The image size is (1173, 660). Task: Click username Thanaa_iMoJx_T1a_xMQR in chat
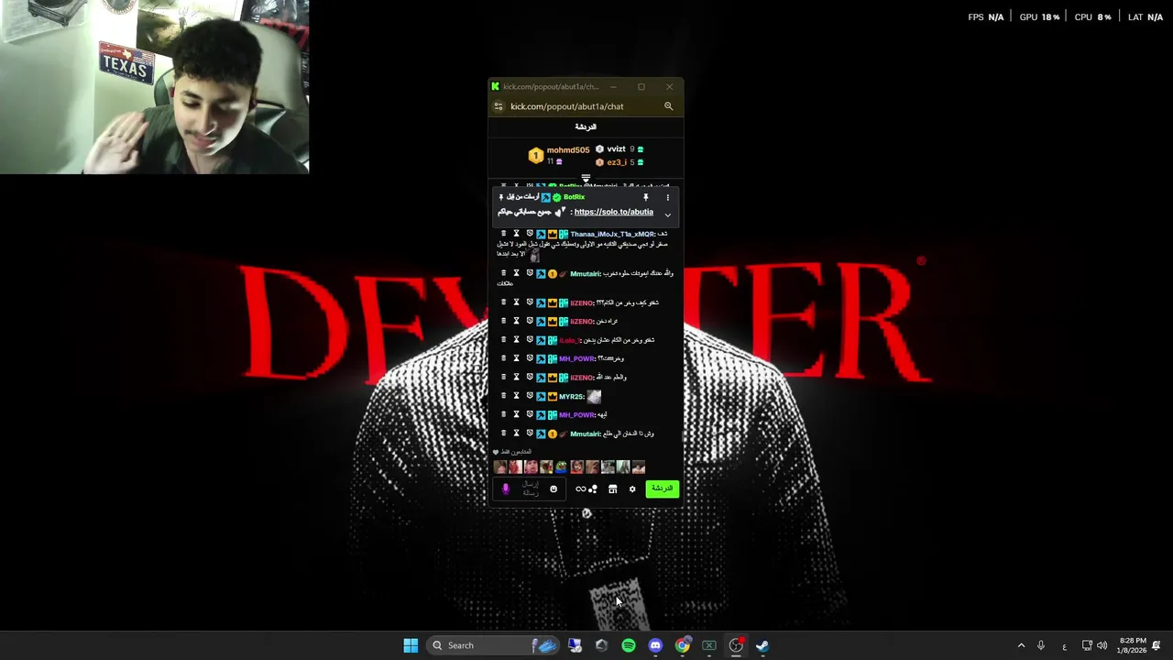point(612,234)
